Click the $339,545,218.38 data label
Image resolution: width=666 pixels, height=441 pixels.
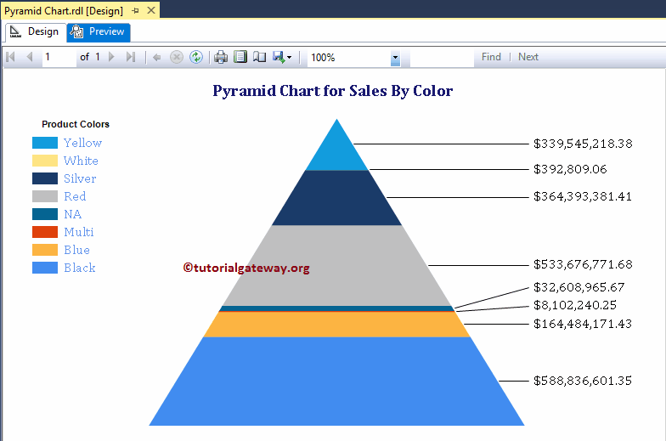point(583,144)
